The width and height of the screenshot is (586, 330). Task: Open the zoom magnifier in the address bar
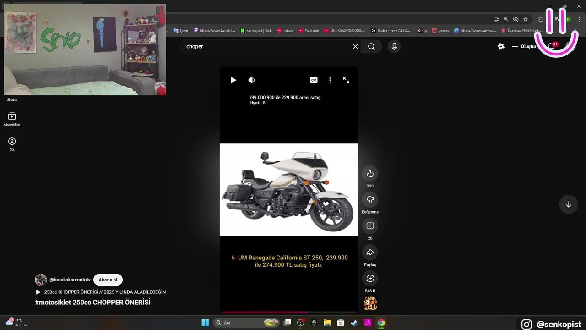506,19
